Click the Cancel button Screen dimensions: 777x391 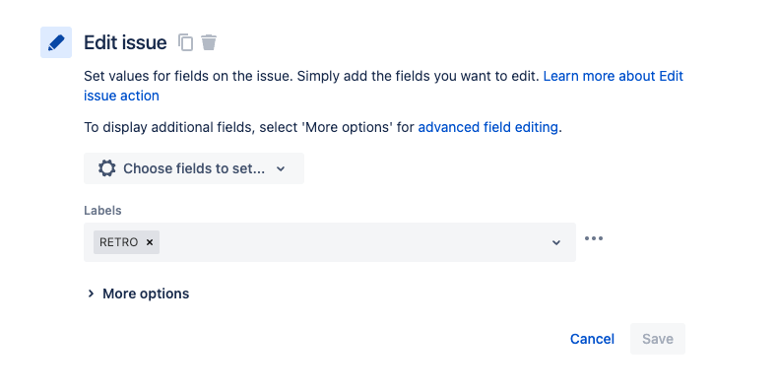coord(592,339)
